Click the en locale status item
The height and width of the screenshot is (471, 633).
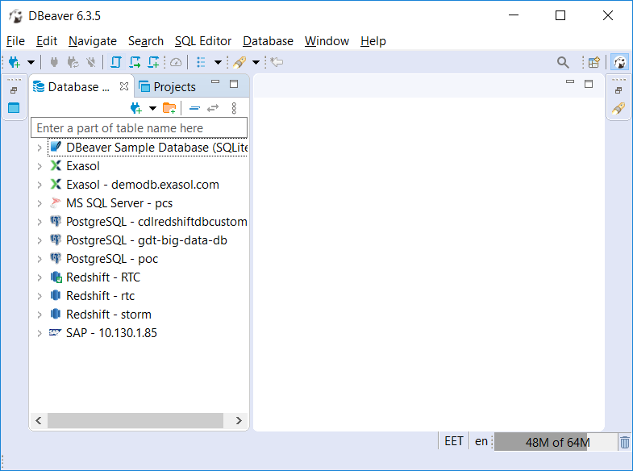pyautogui.click(x=481, y=441)
